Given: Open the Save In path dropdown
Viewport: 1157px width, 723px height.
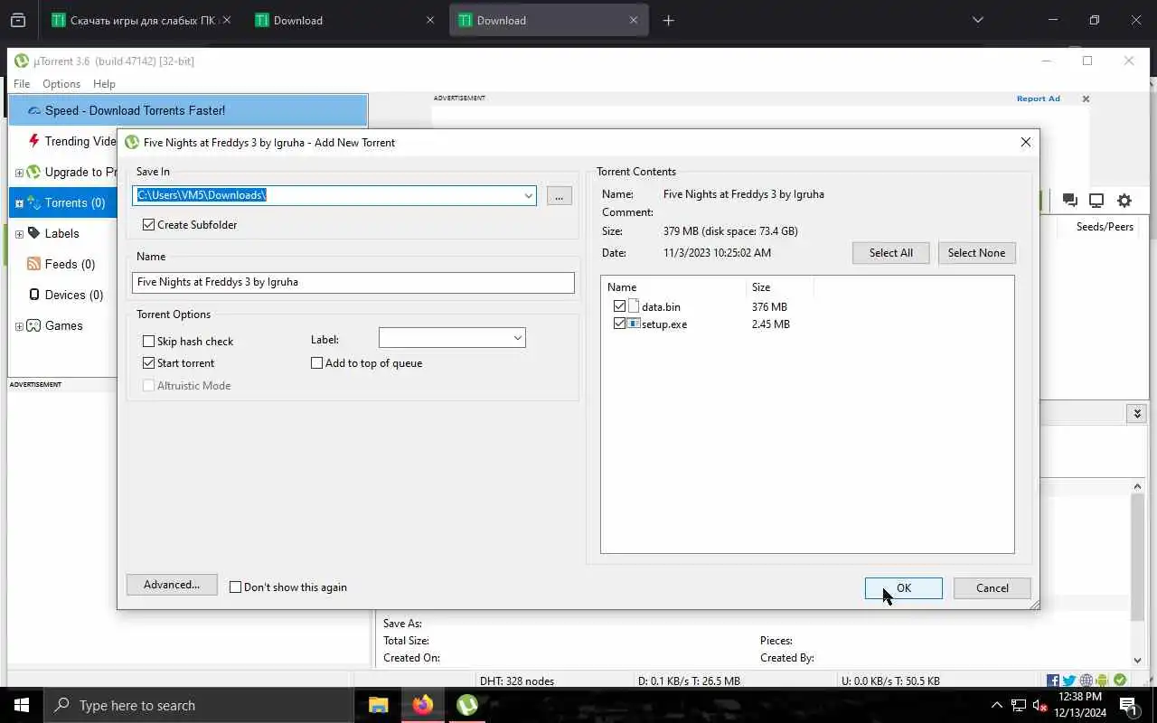Looking at the screenshot, I should tap(528, 195).
